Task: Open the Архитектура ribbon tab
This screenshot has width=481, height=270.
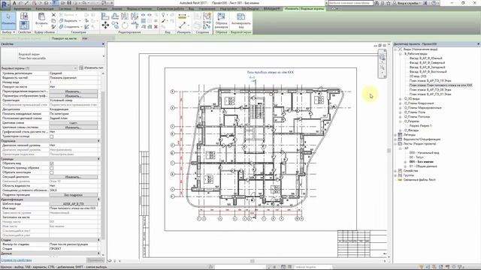Action: (x=22, y=9)
